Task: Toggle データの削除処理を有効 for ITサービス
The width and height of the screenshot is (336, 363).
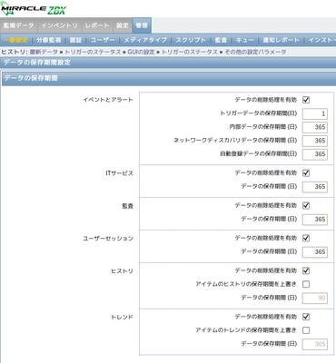Action: (x=306, y=173)
